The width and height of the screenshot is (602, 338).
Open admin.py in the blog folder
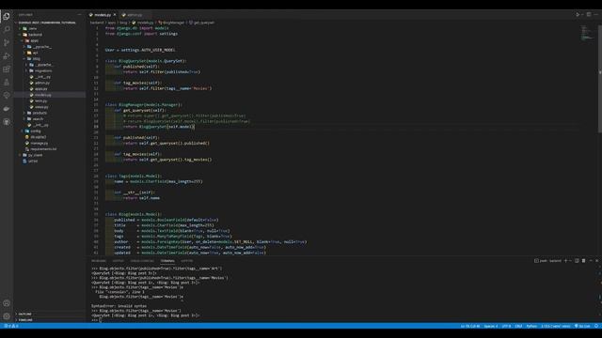coord(41,83)
